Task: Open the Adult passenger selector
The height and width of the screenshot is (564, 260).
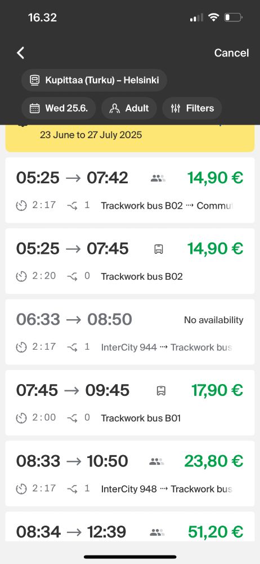Action: tap(129, 108)
